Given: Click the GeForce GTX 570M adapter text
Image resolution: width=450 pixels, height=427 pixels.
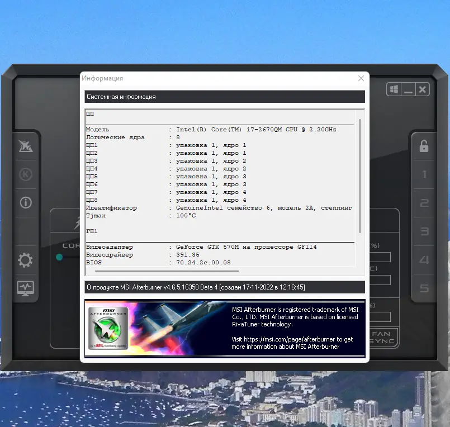Looking at the screenshot, I should tap(246, 247).
